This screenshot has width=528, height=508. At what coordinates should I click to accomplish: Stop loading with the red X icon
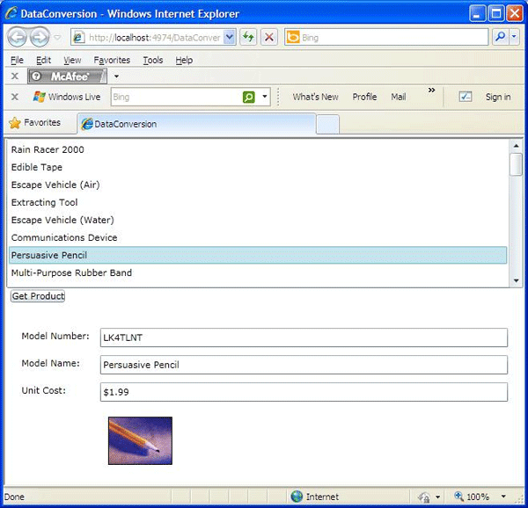tap(269, 37)
